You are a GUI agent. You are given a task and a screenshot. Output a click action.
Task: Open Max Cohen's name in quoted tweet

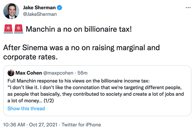29,73
